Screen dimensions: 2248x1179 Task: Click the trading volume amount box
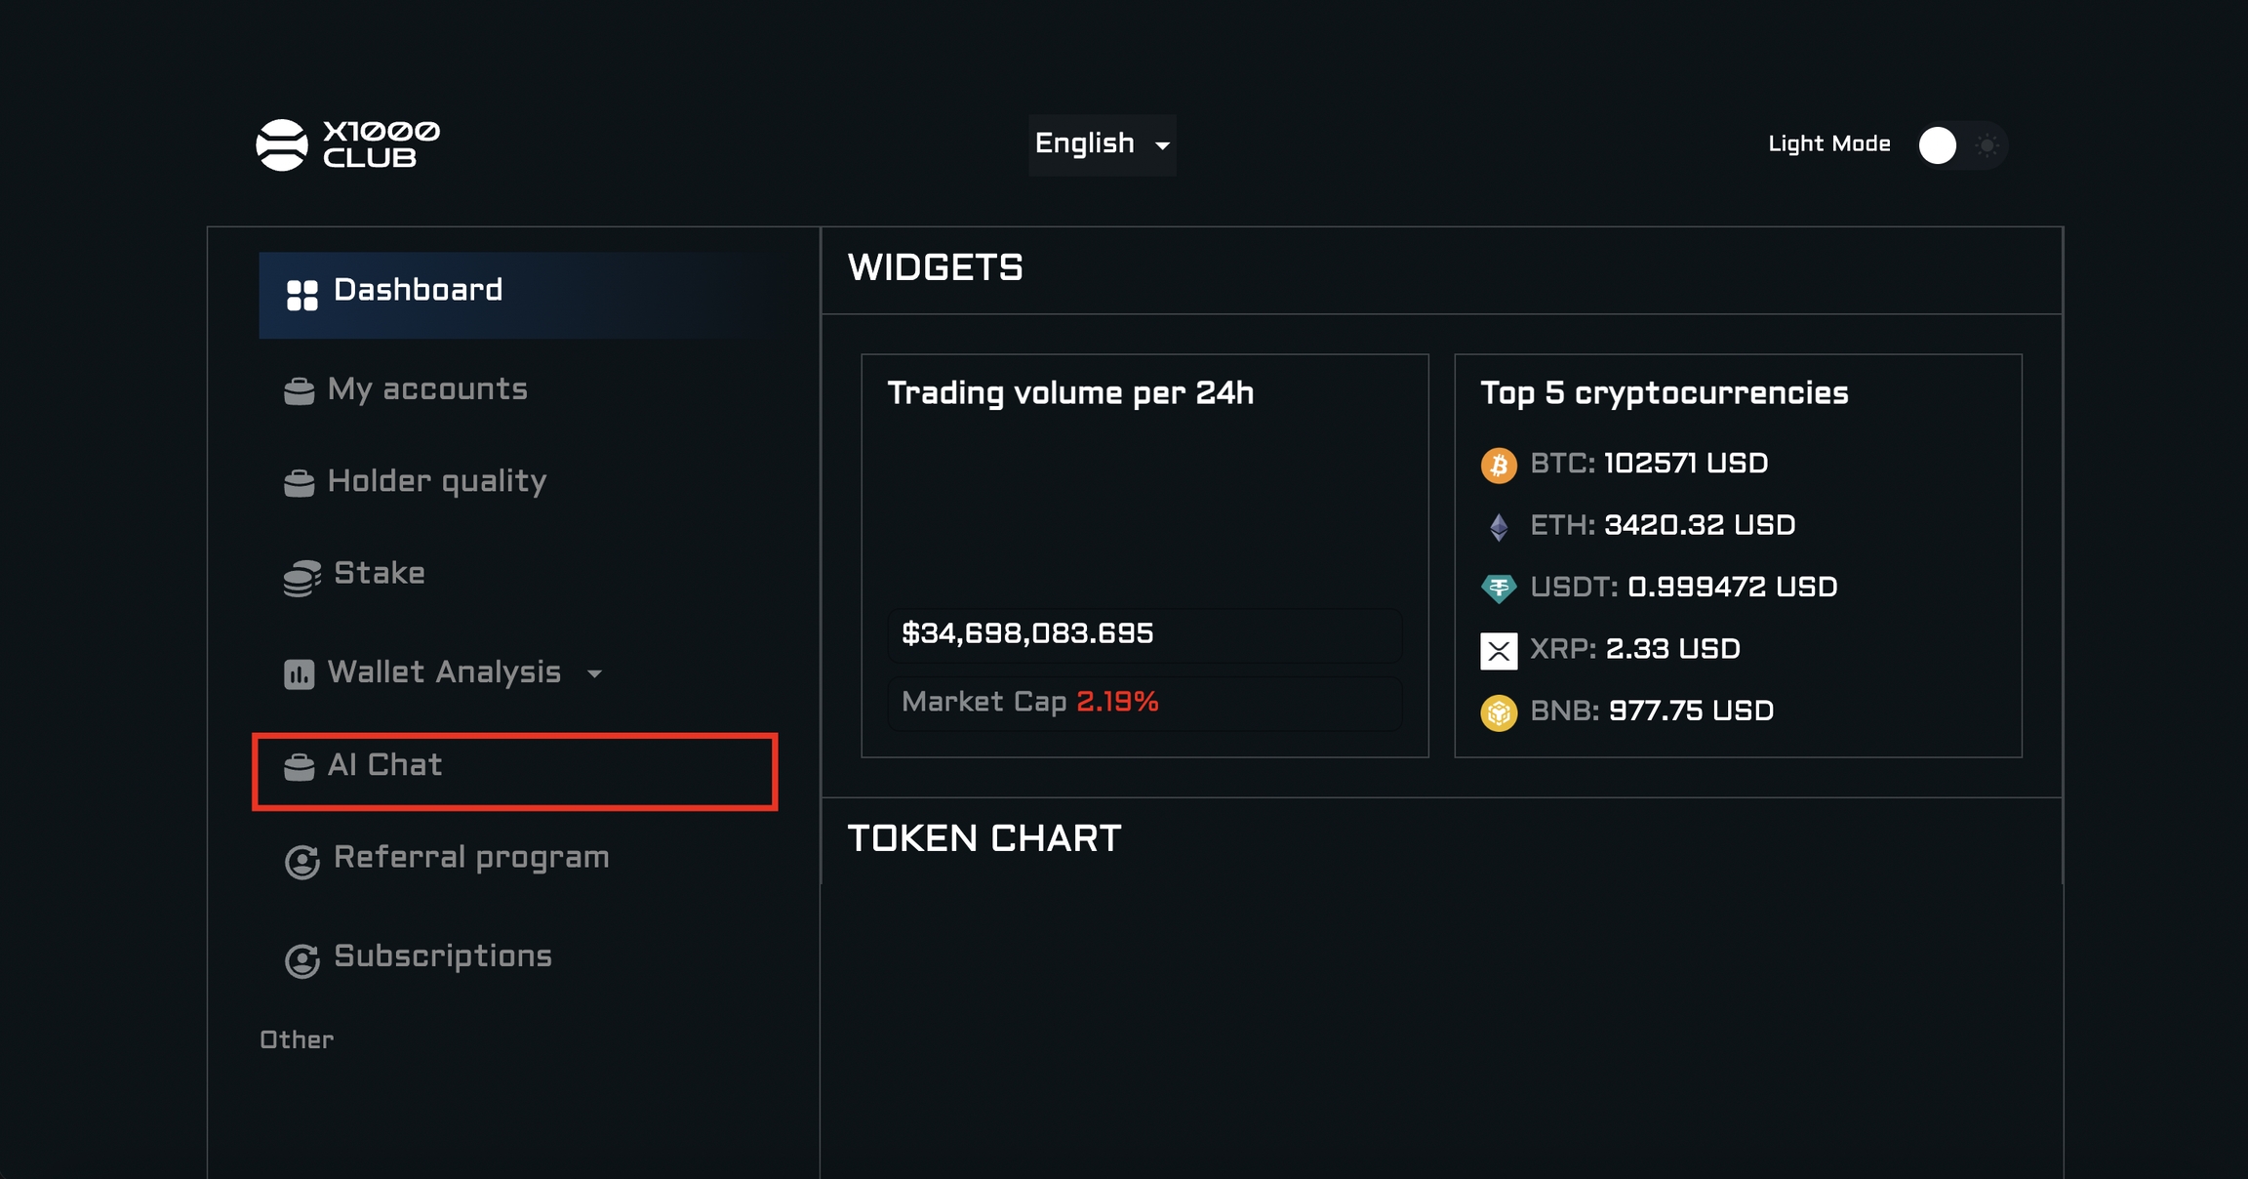1144,634
